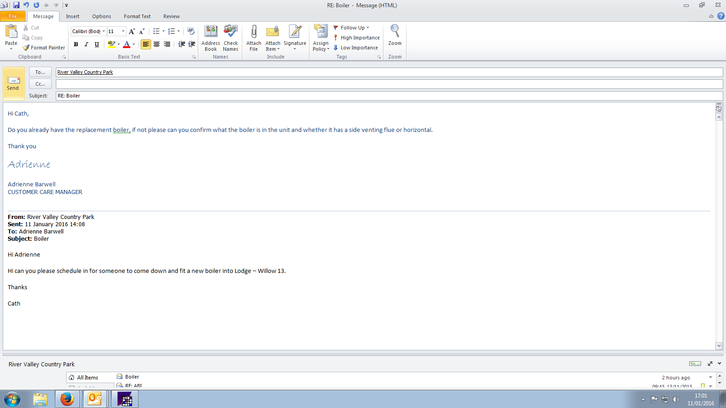726x408 pixels.
Task: Save the draft using the floppy icon
Action: pos(16,5)
